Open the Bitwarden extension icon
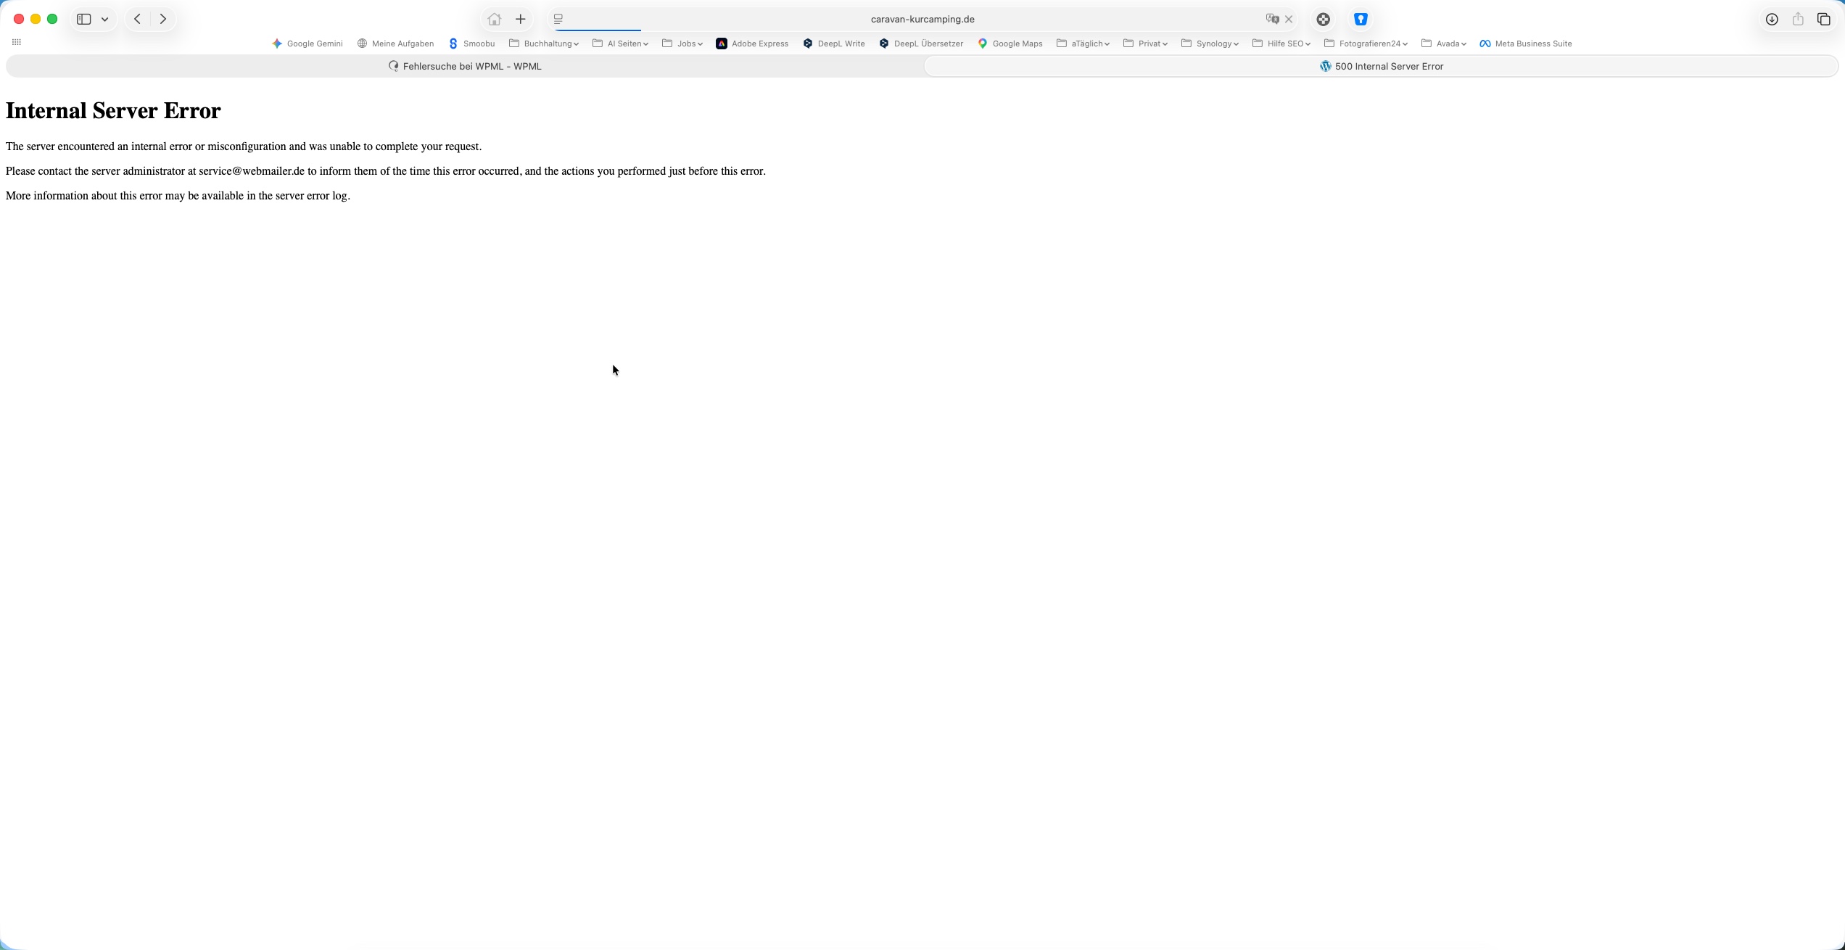Screen dimensions: 1845x950 click(x=1361, y=20)
